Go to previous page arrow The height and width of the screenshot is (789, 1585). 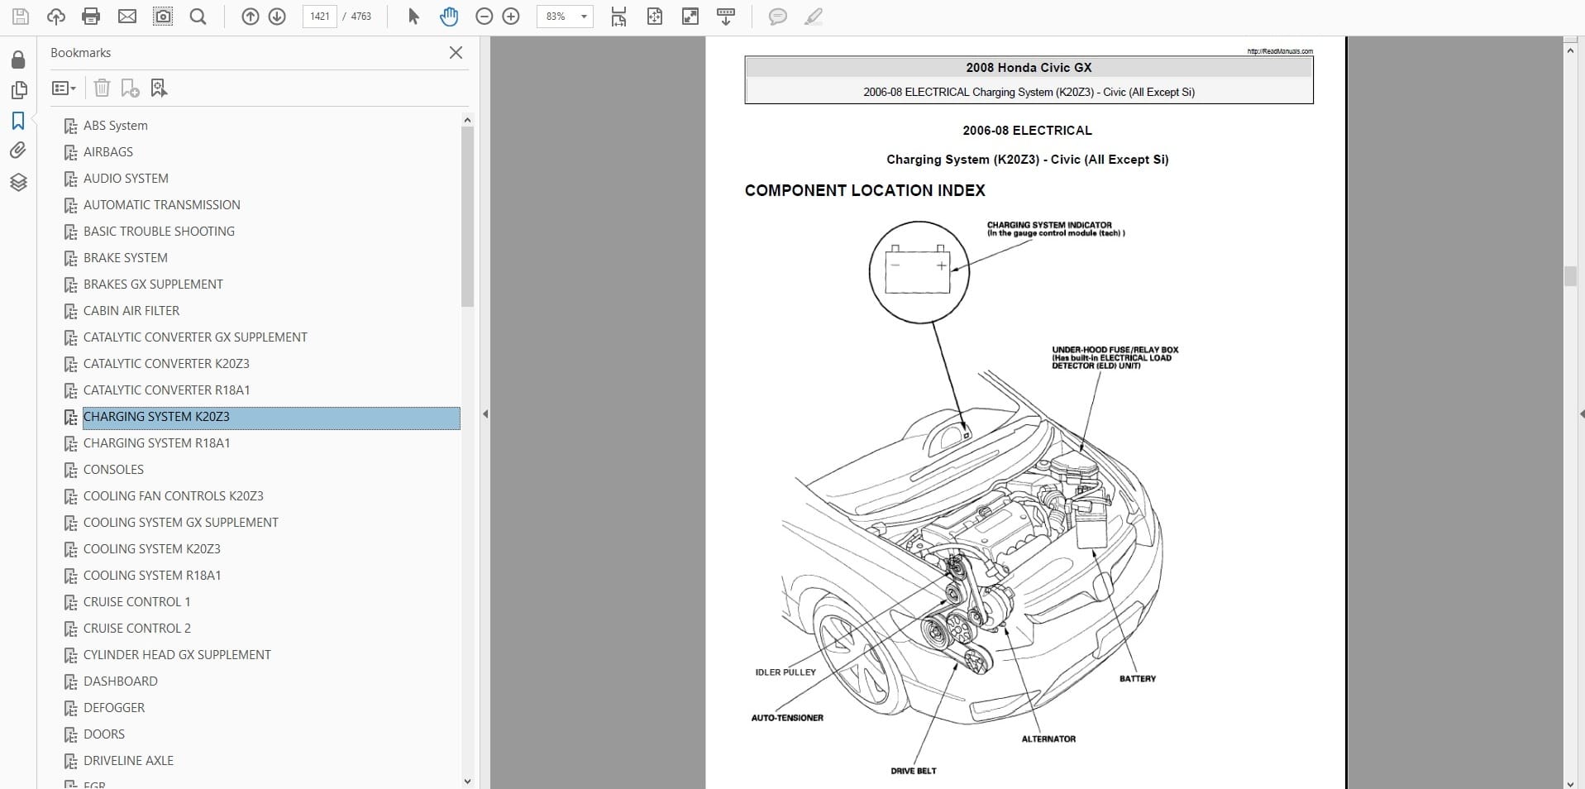click(251, 17)
